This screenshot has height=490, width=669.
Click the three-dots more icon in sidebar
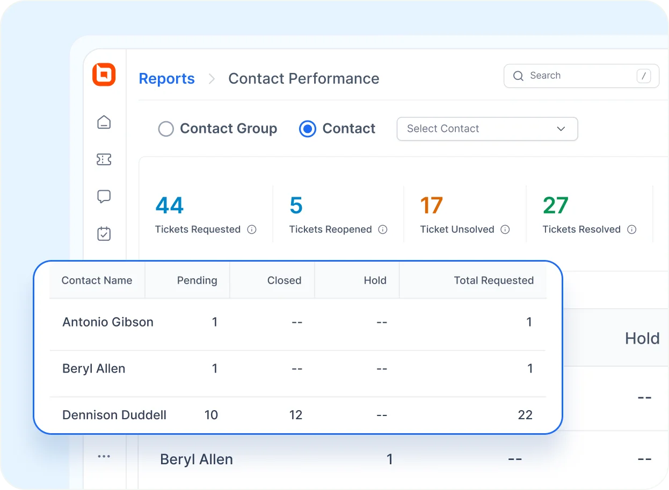pyautogui.click(x=104, y=456)
